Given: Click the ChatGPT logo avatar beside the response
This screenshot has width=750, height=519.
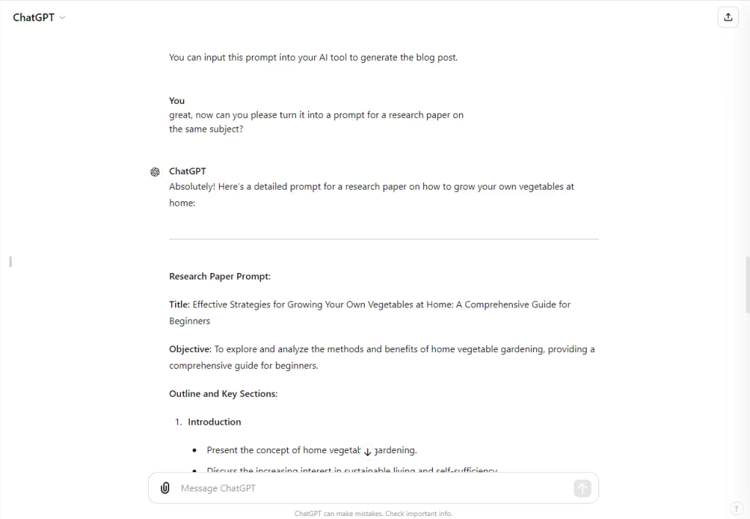Looking at the screenshot, I should pyautogui.click(x=155, y=172).
